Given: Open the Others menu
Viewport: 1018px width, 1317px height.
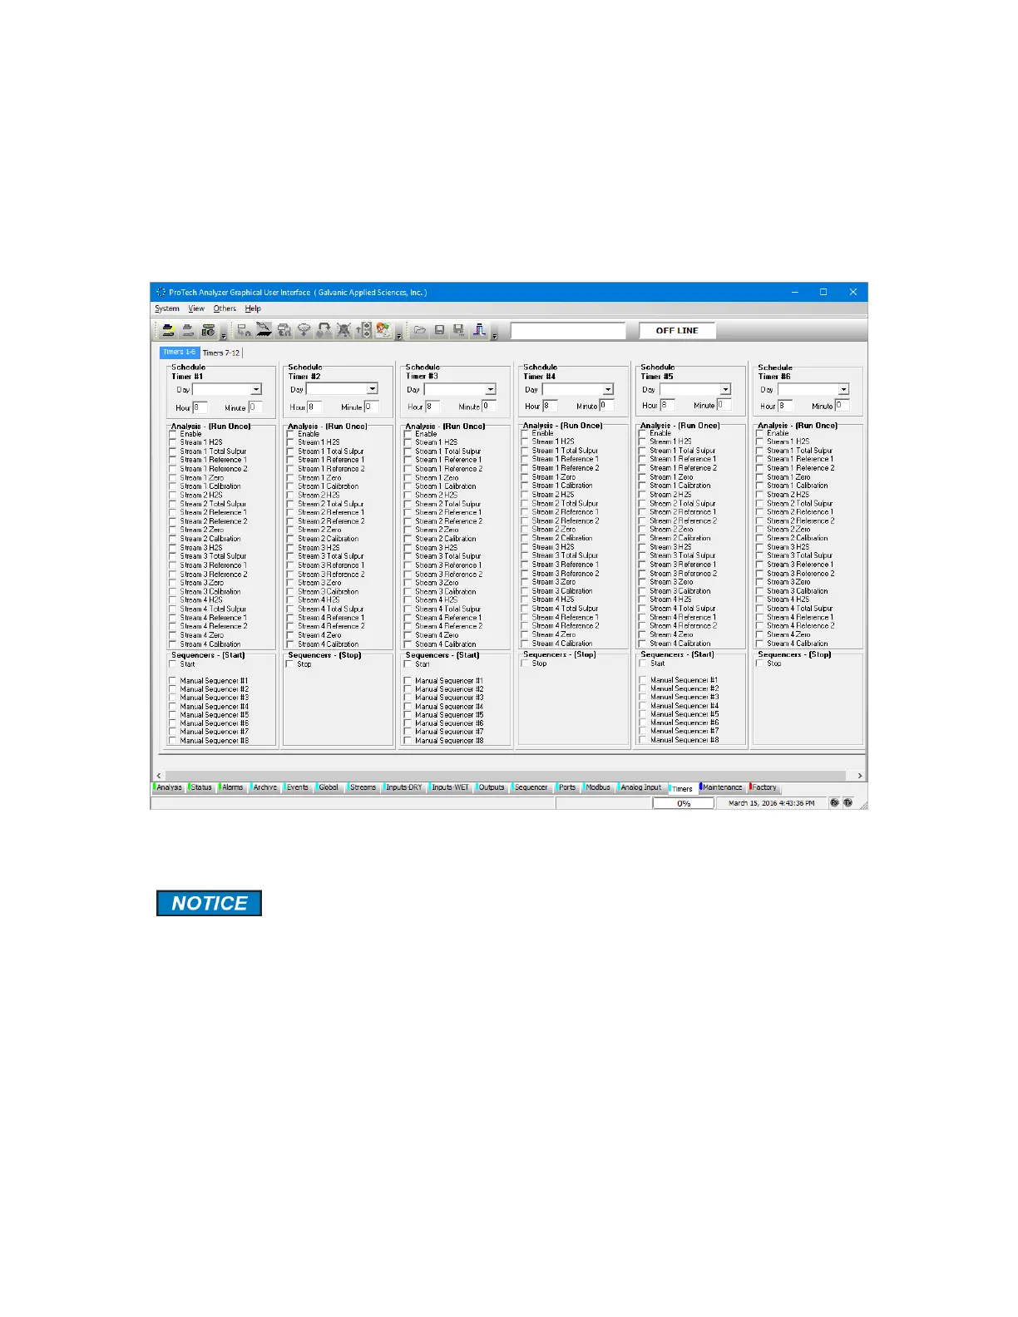Looking at the screenshot, I should (x=225, y=308).
